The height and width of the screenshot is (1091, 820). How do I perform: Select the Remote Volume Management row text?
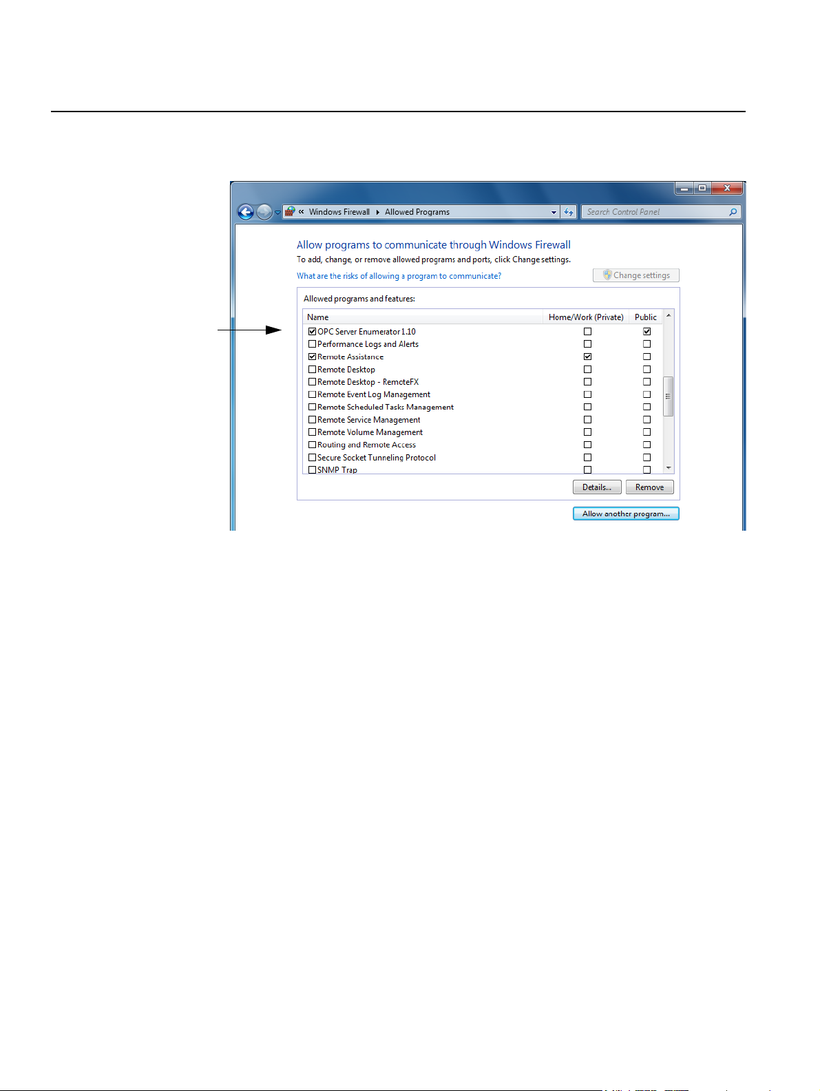pos(370,432)
